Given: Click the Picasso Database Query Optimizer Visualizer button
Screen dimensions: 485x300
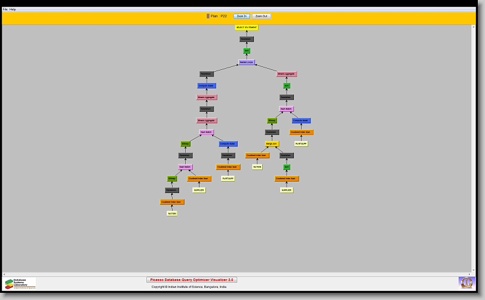Looking at the screenshot, I should tap(192, 280).
